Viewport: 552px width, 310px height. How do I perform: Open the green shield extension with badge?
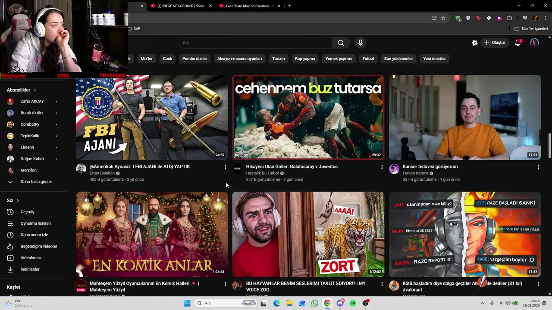(x=458, y=18)
